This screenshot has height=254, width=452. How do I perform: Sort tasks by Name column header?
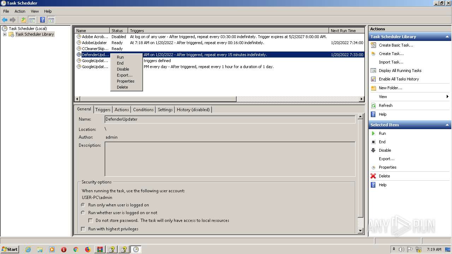pos(92,31)
